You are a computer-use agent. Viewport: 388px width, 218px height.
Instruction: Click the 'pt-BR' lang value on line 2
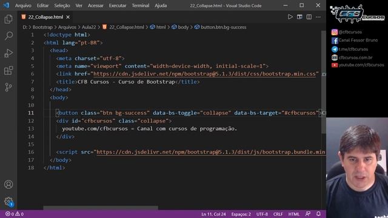89,43
